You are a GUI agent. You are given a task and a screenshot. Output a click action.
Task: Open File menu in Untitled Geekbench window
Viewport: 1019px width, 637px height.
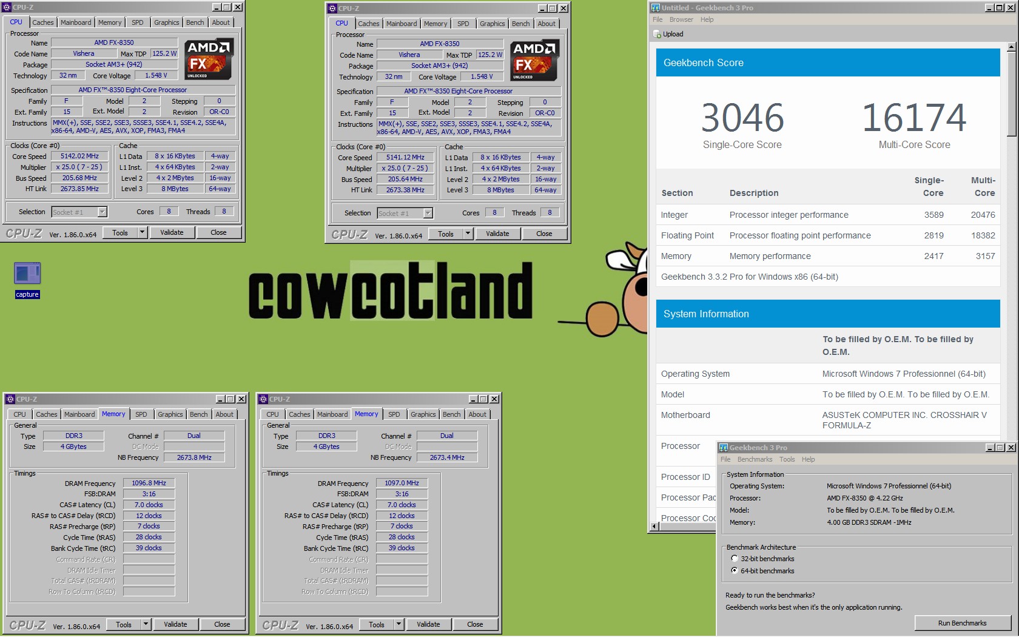click(x=657, y=19)
